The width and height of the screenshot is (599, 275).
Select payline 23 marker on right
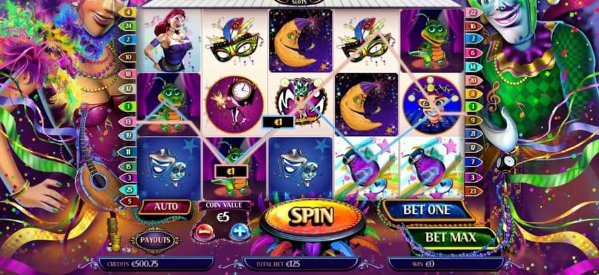[x=474, y=191]
